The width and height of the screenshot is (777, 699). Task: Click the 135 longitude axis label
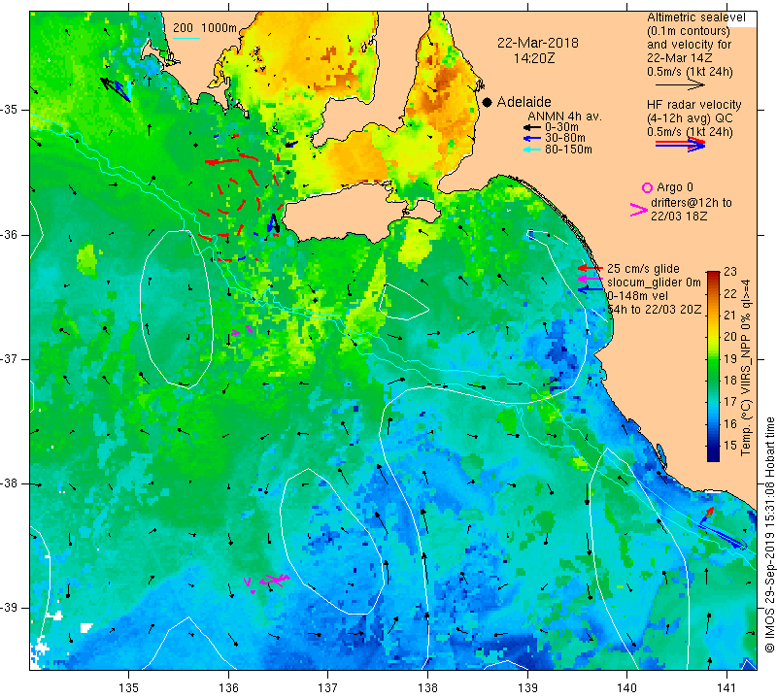click(x=129, y=687)
